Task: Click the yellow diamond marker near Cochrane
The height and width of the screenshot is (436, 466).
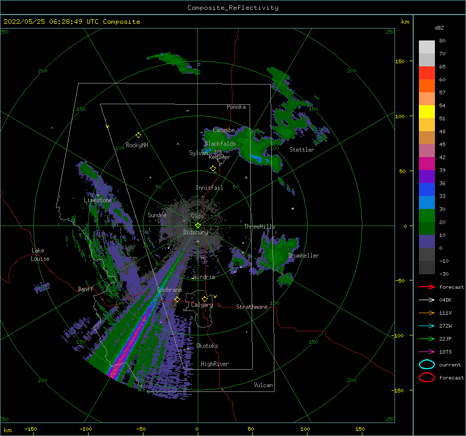Action: [x=177, y=299]
